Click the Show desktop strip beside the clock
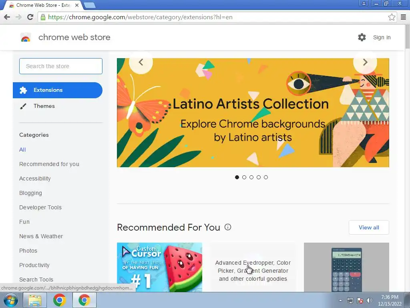410x308 pixels. click(407, 300)
